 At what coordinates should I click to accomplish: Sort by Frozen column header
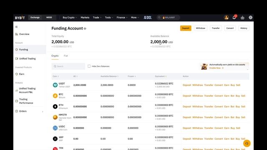tap(132, 76)
